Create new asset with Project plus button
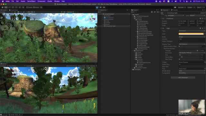This screenshot has width=206, height=116. (132, 12)
